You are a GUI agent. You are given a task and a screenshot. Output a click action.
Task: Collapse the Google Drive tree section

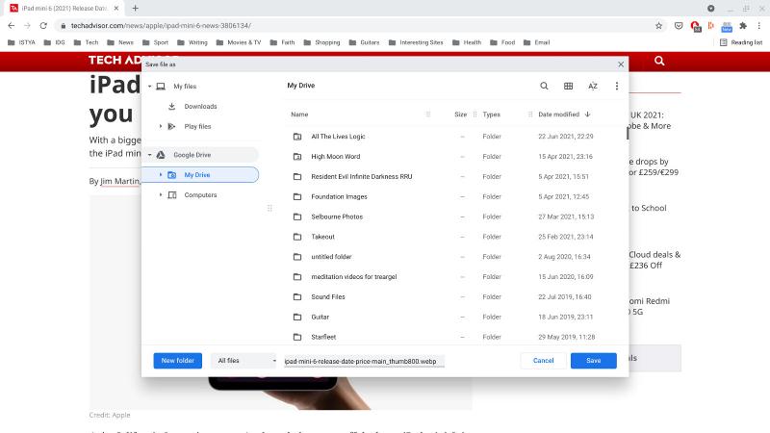pos(150,155)
